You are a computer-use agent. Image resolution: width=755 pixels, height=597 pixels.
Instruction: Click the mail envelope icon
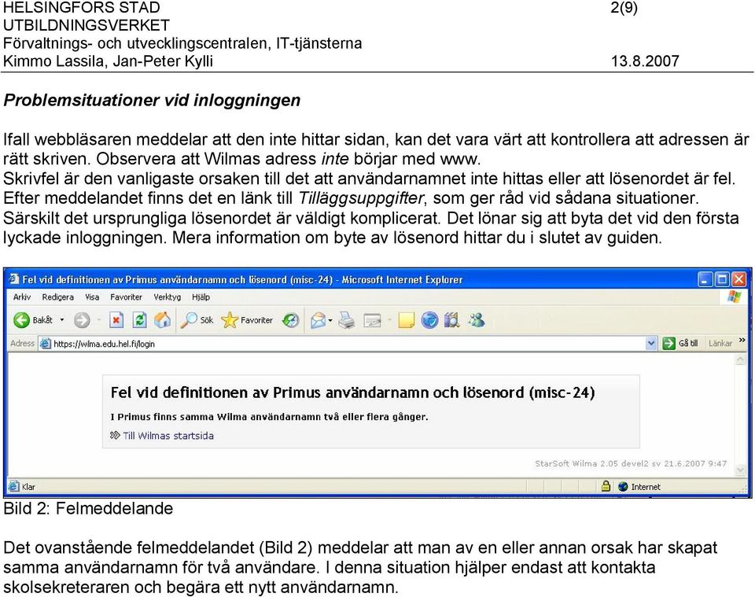tap(318, 320)
